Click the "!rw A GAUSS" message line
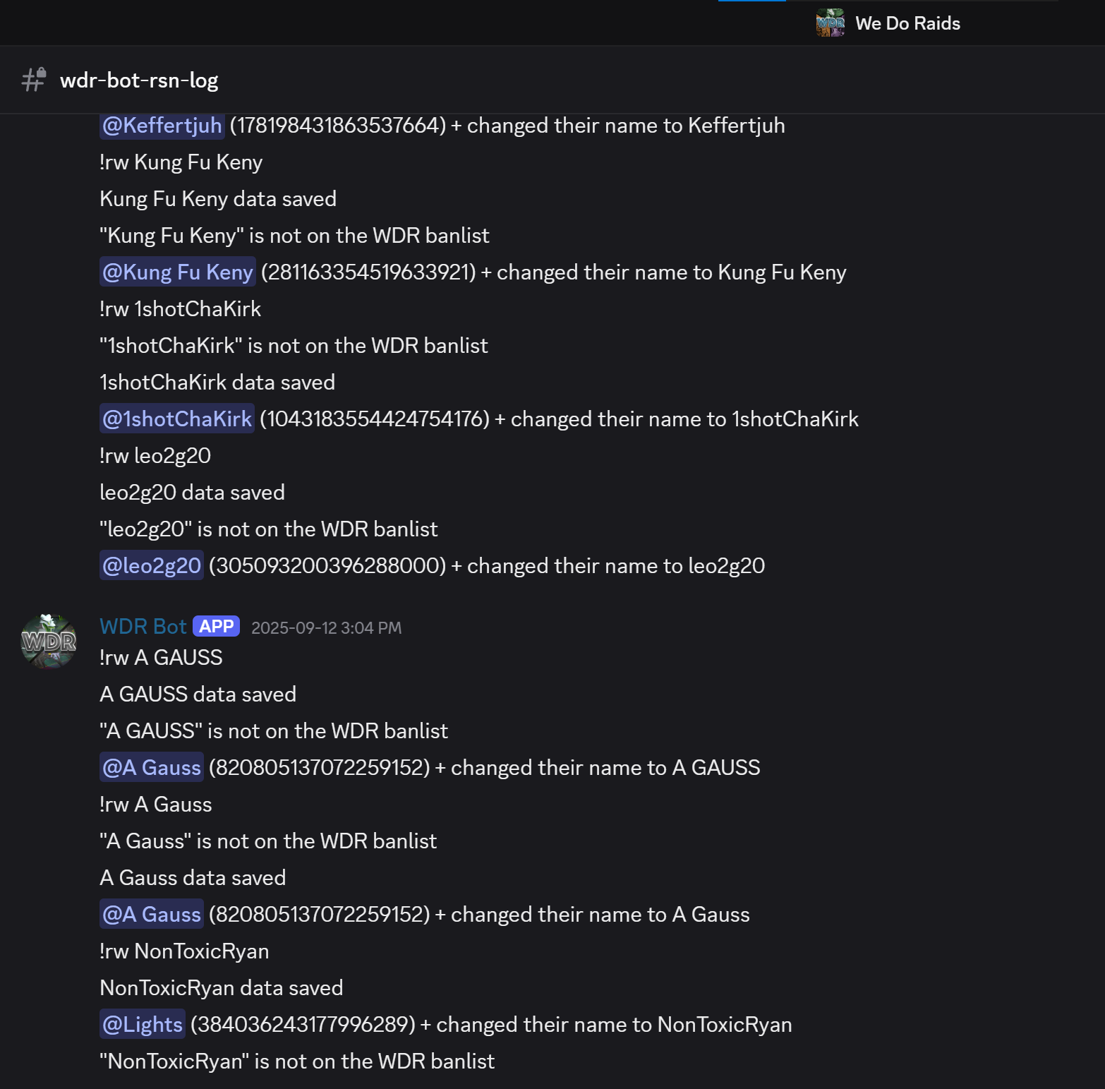 161,658
